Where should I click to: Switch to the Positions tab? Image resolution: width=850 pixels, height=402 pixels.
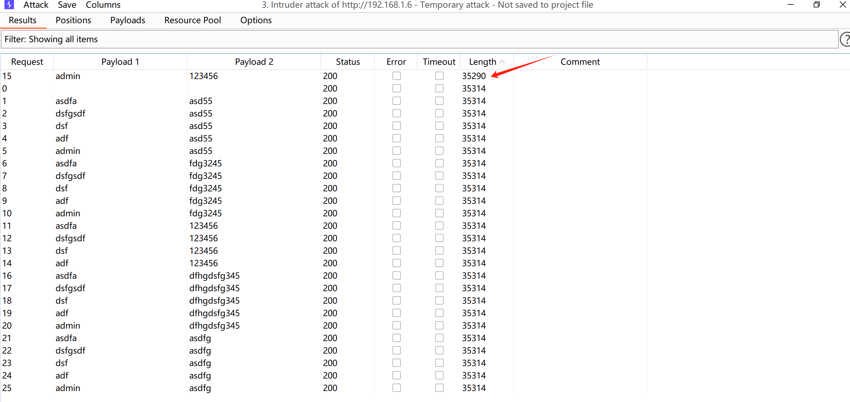[73, 20]
